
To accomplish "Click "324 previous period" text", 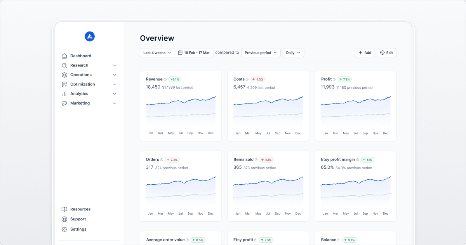I will pos(172,168).
